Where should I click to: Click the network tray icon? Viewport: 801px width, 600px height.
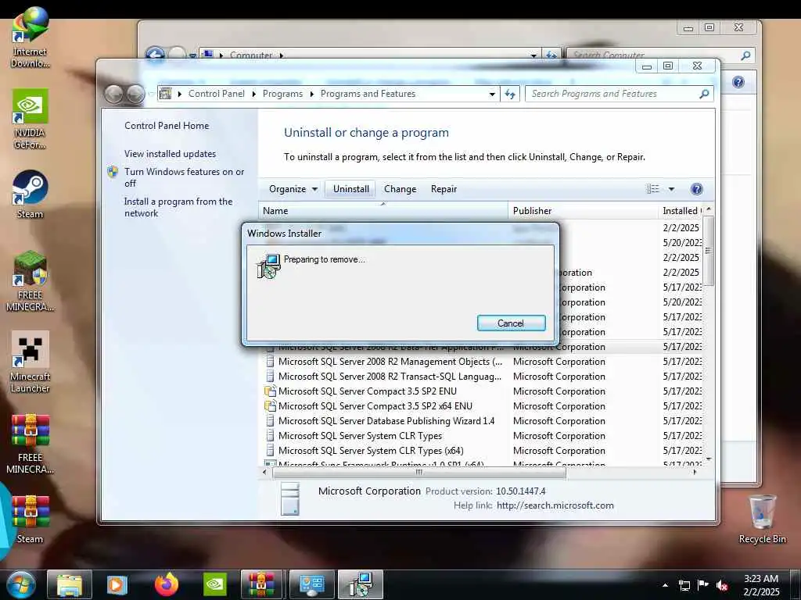coord(684,585)
